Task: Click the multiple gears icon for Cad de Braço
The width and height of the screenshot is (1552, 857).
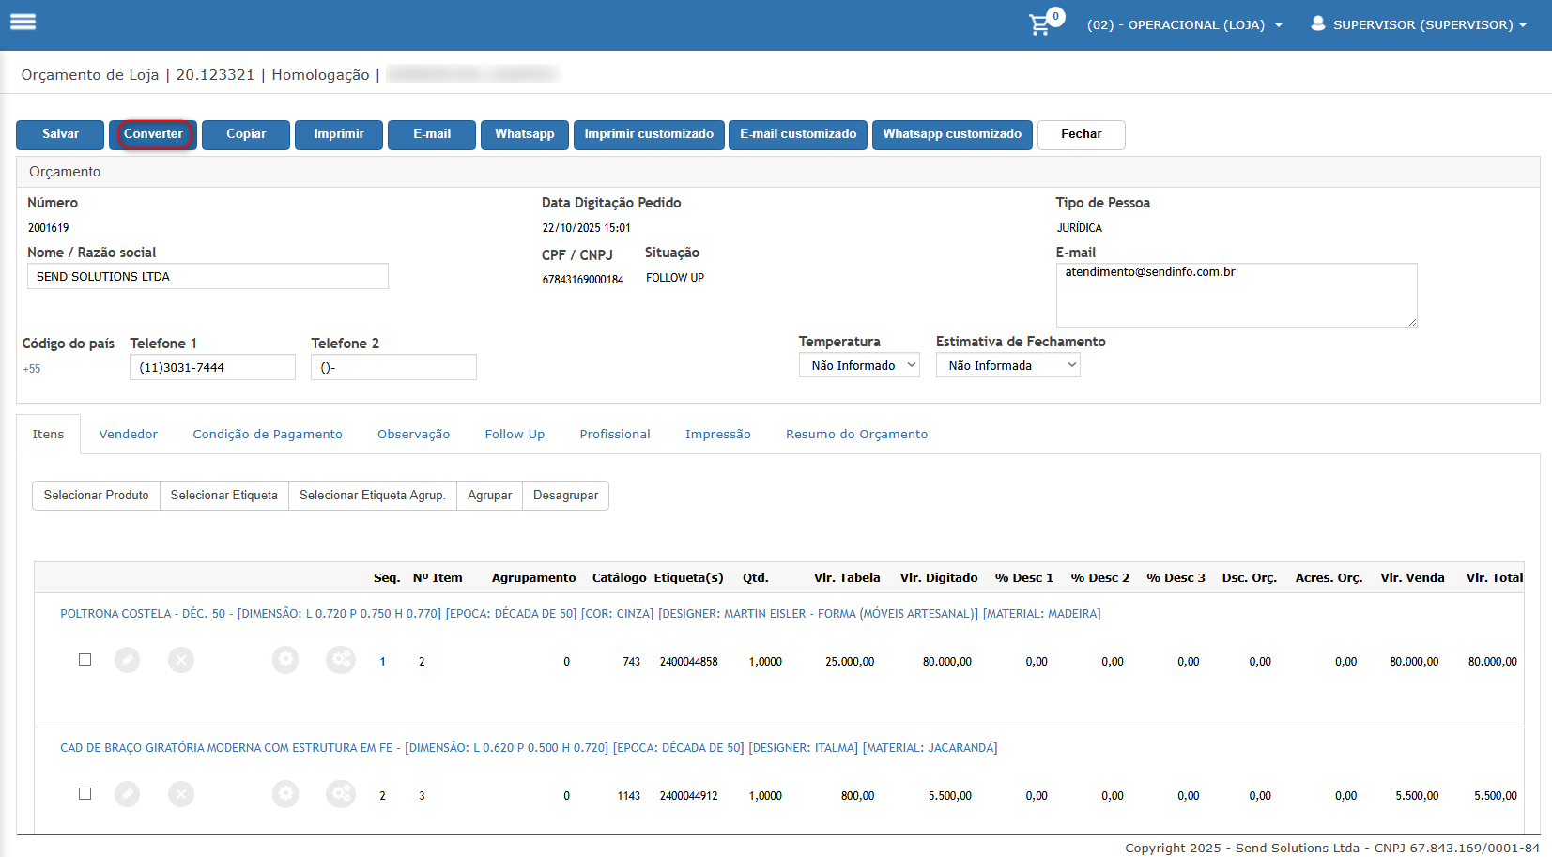Action: pos(340,794)
